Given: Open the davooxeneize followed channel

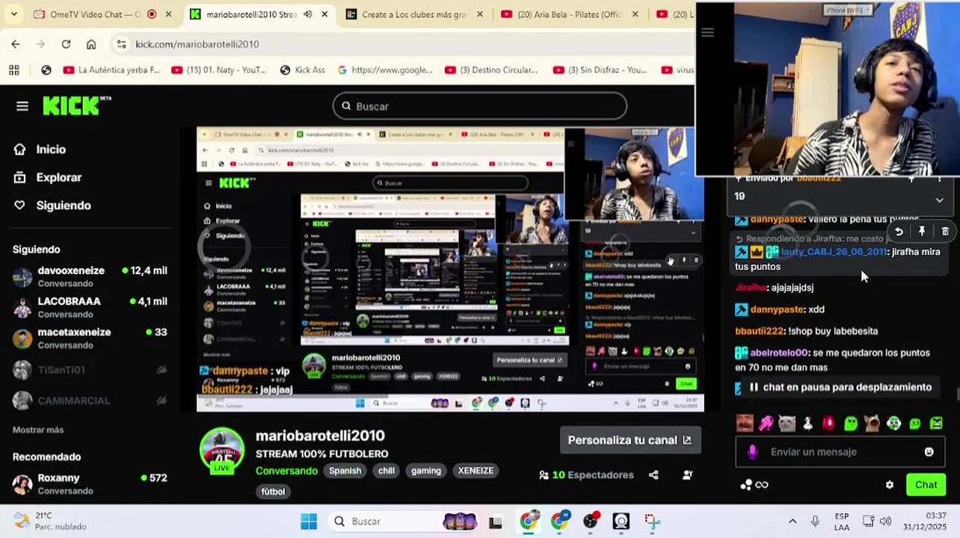Looking at the screenshot, I should pos(90,276).
